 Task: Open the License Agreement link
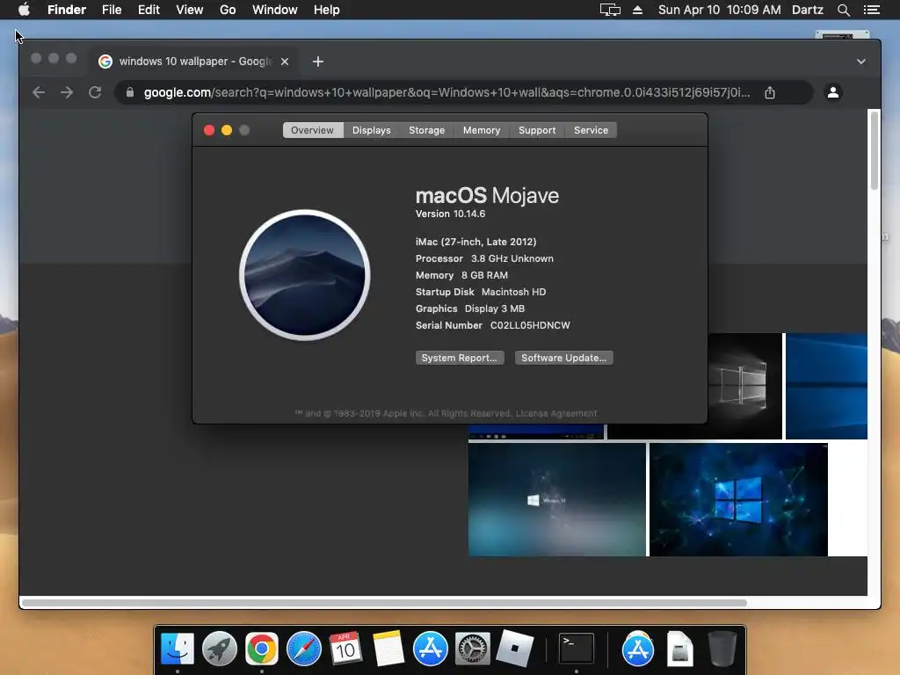556,413
